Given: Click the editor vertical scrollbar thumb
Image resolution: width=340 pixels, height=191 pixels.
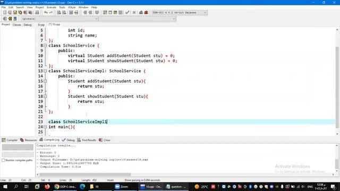Looking at the screenshot, I should coord(337,87).
